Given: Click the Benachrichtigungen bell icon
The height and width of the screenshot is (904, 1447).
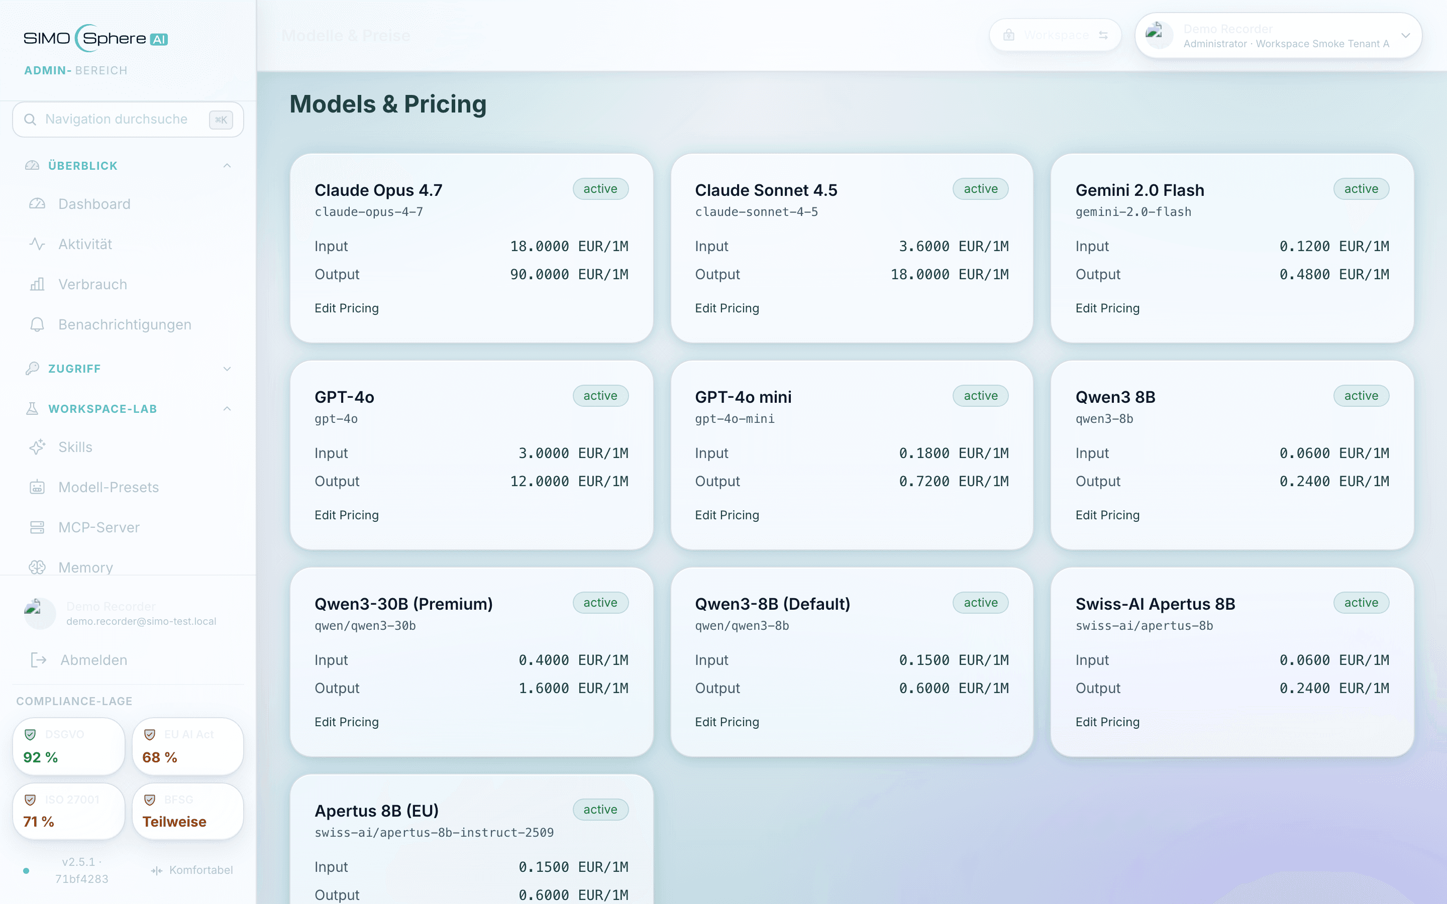Looking at the screenshot, I should [37, 324].
